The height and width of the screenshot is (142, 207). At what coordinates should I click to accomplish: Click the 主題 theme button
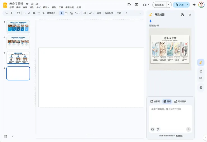pos(119,13)
